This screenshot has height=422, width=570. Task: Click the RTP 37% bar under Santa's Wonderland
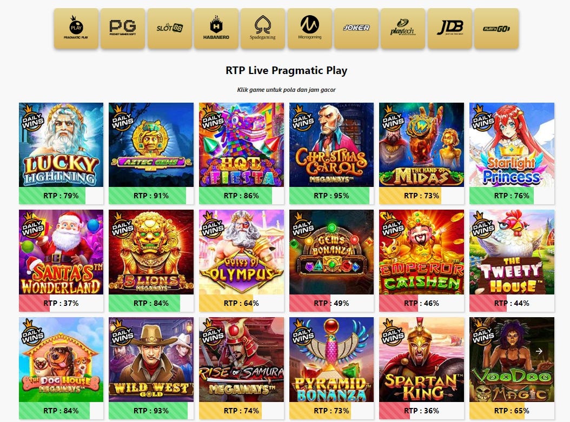point(61,303)
